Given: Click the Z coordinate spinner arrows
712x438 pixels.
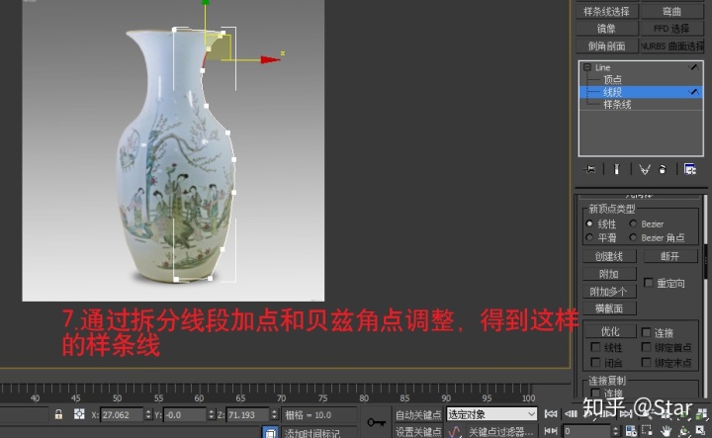Looking at the screenshot, I should [x=274, y=414].
